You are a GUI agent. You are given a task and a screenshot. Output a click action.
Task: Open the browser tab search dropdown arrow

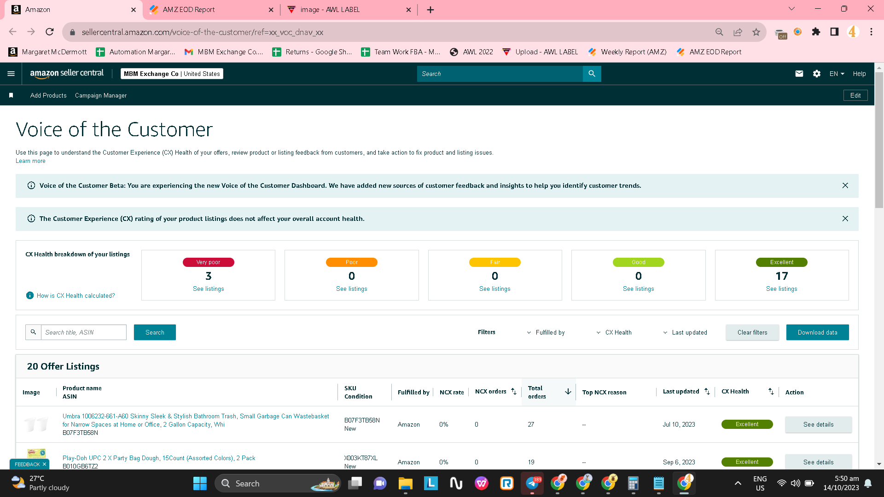point(792,9)
